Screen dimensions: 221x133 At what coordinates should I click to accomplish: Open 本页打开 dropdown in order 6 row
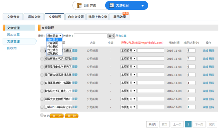[128, 67]
